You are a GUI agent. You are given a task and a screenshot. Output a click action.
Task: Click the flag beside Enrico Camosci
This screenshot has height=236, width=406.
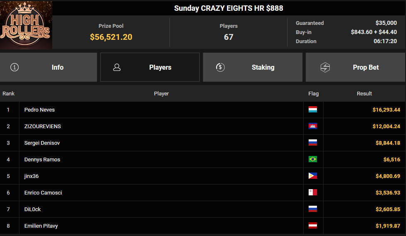pos(313,193)
